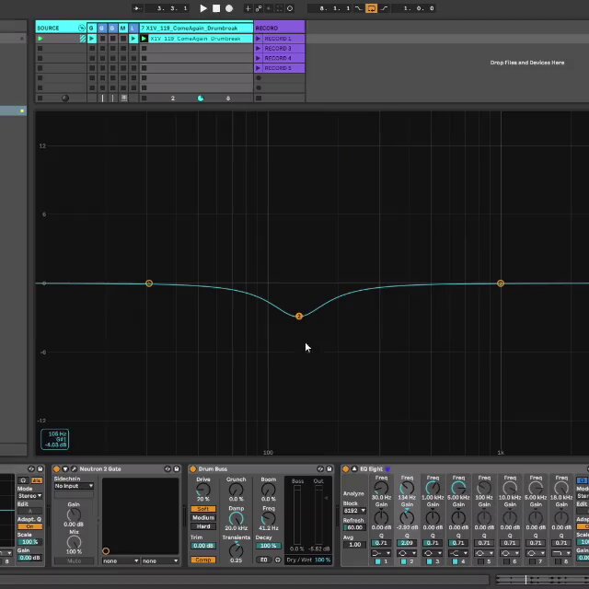Viewport: 589px width, 589px height.
Task: Open band 4 filter type dropdown
Action: (x=458, y=553)
